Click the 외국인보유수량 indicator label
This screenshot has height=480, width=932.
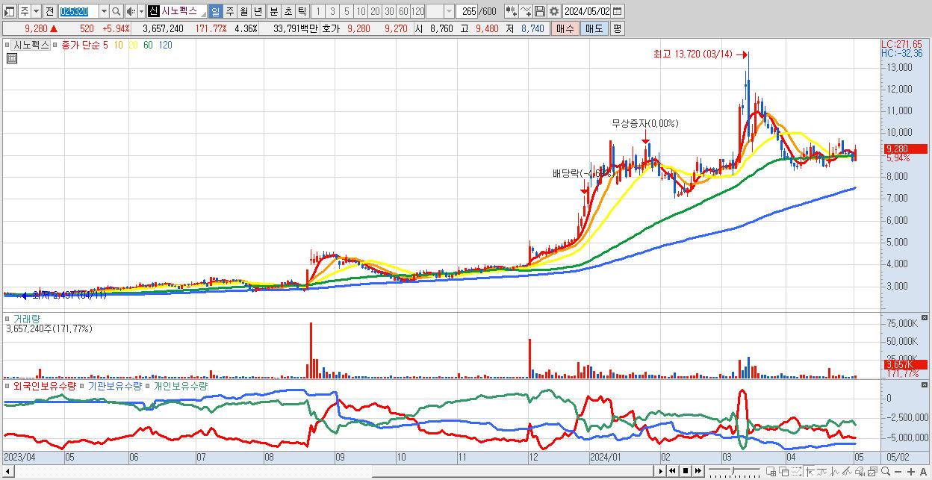(x=44, y=386)
